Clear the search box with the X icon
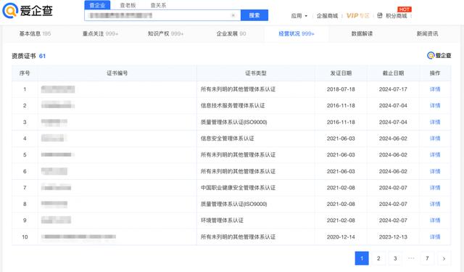 [x=233, y=15]
